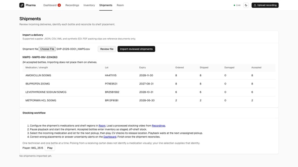
Task: Toggle dark mode moon icon
Action: coord(246,5)
